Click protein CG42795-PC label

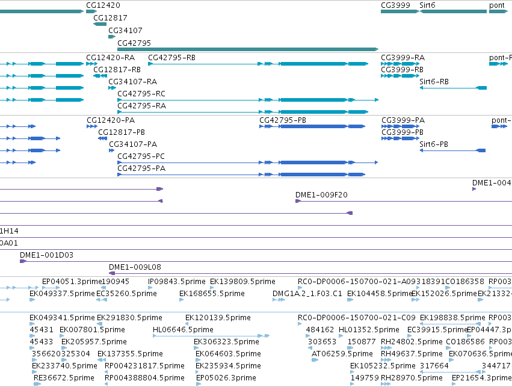(x=141, y=156)
